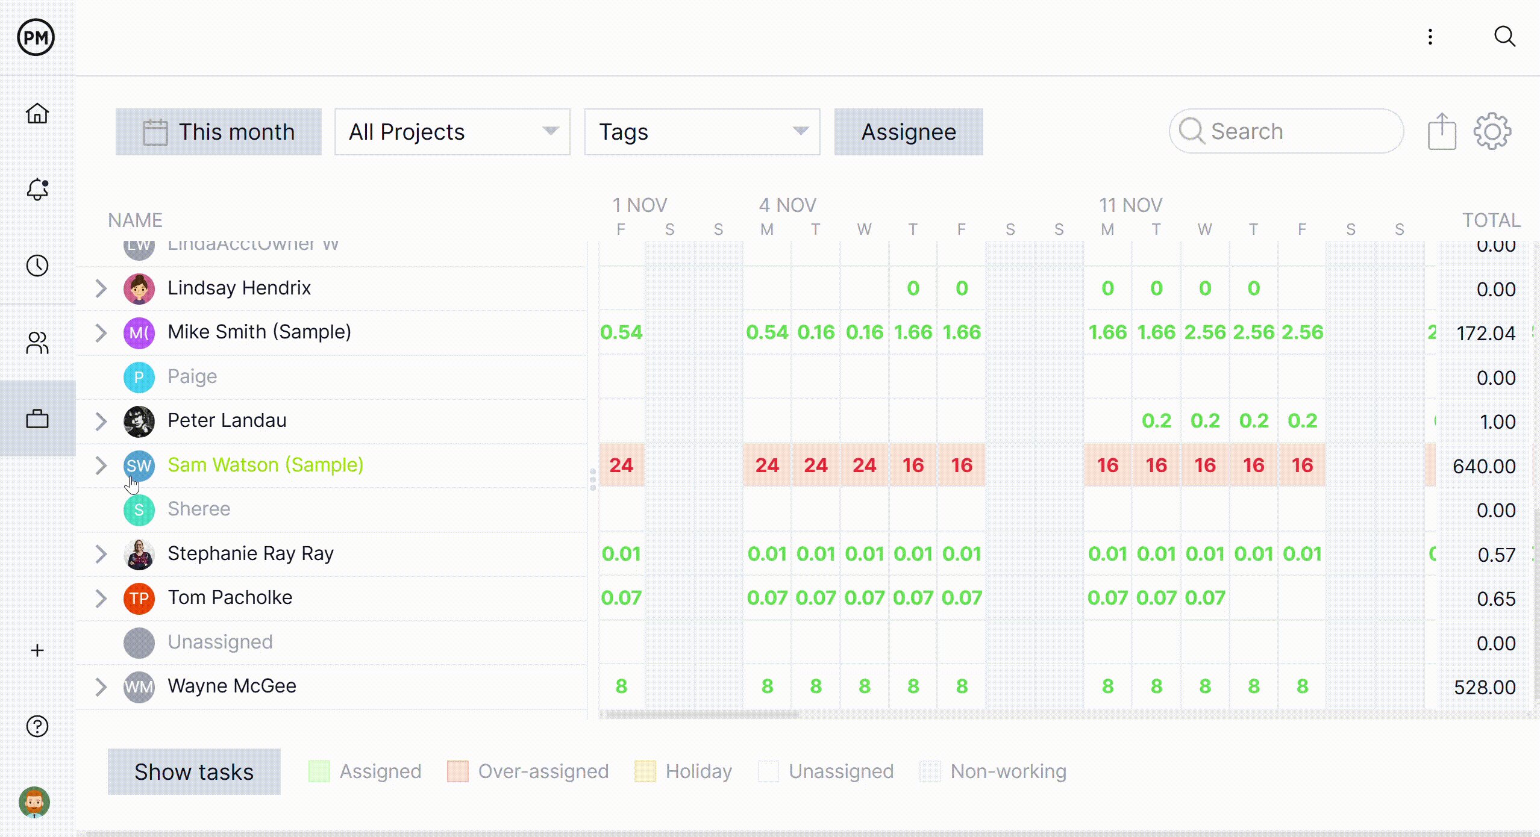The height and width of the screenshot is (837, 1540).
Task: Open the Tags dropdown
Action: pyautogui.click(x=702, y=132)
